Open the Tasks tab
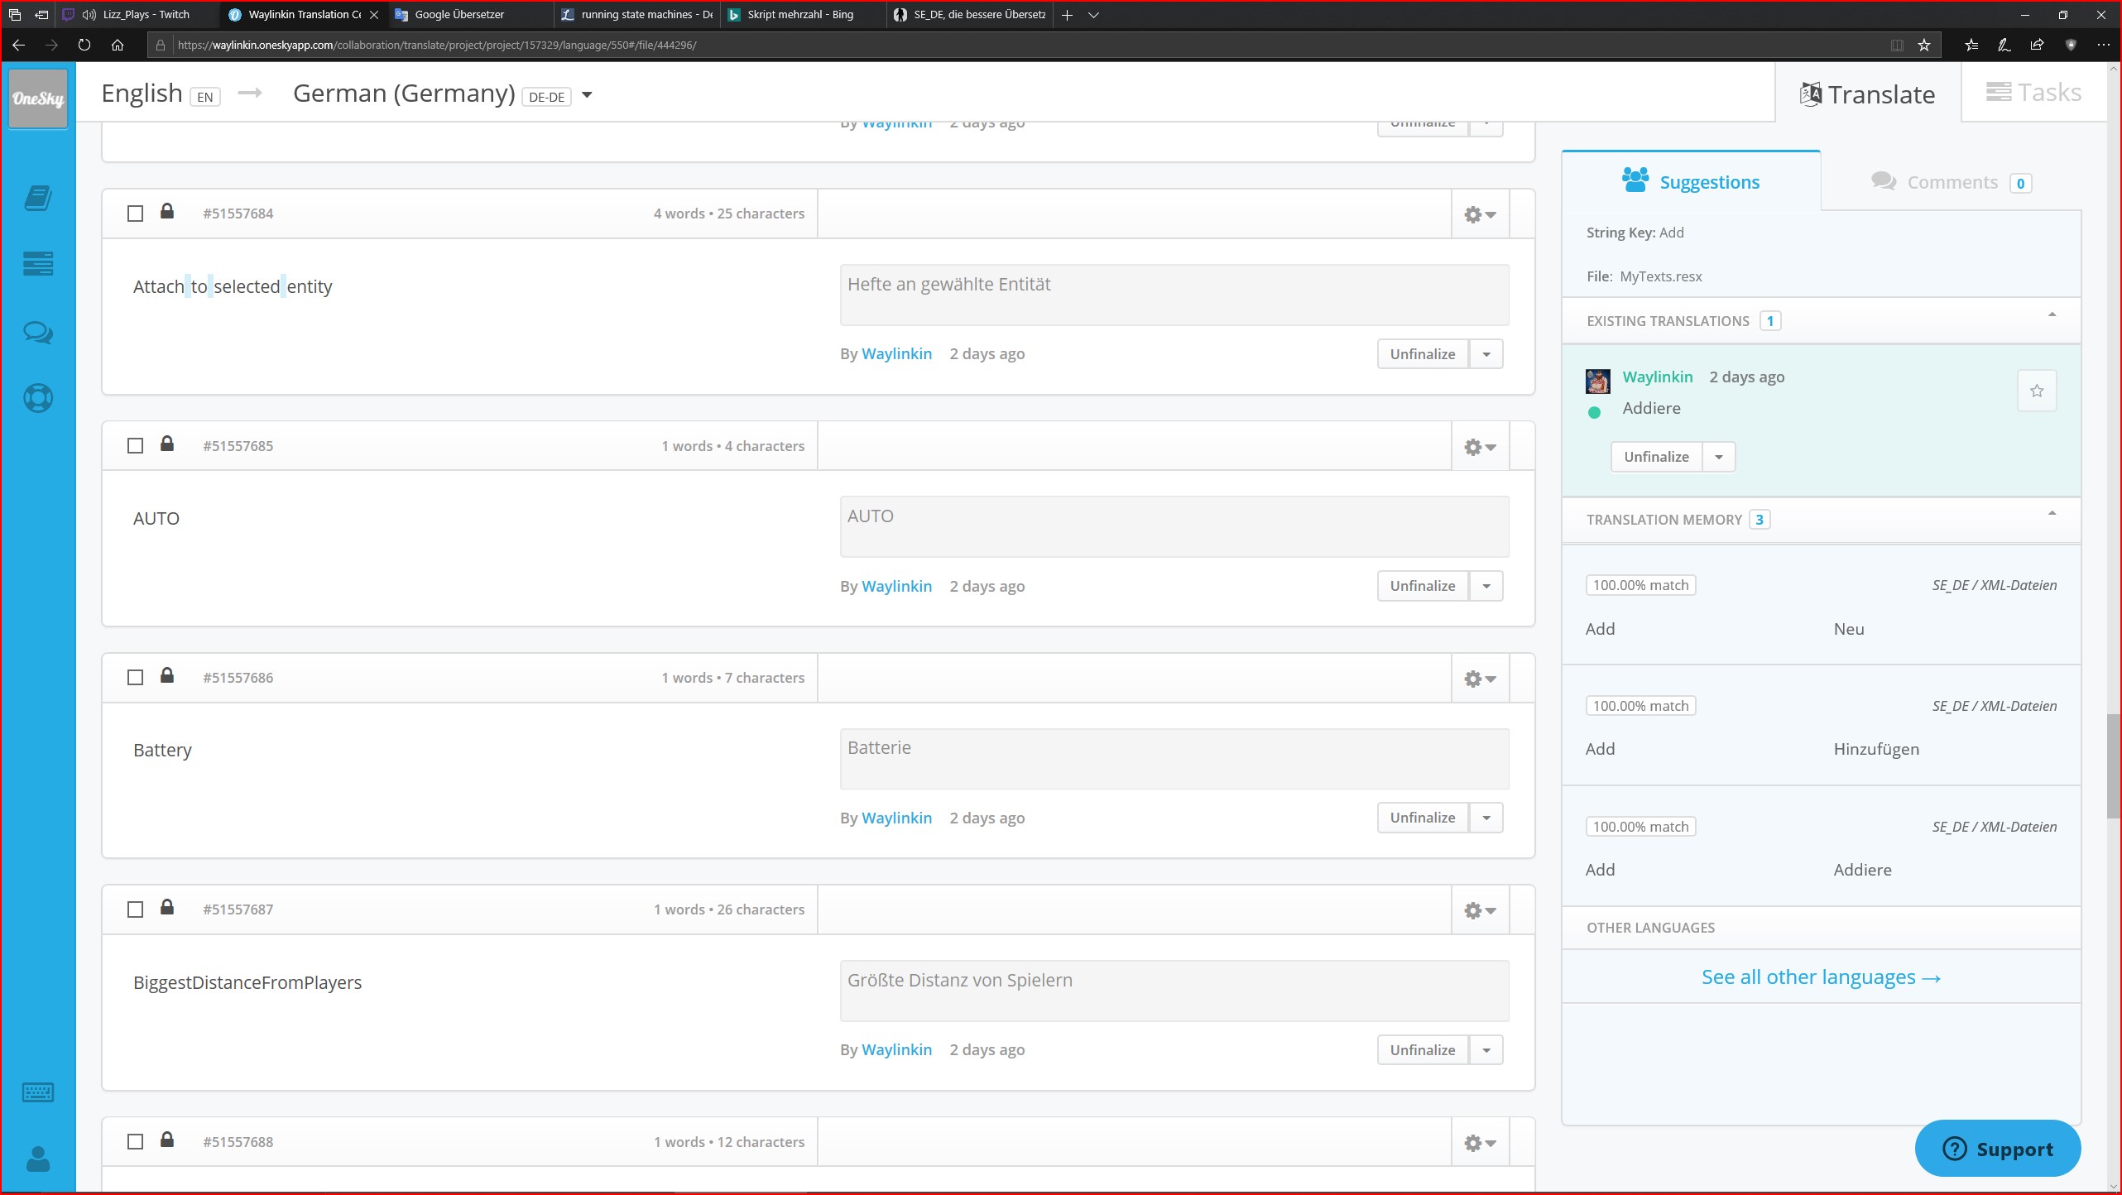This screenshot has width=2122, height=1195. click(x=2033, y=93)
